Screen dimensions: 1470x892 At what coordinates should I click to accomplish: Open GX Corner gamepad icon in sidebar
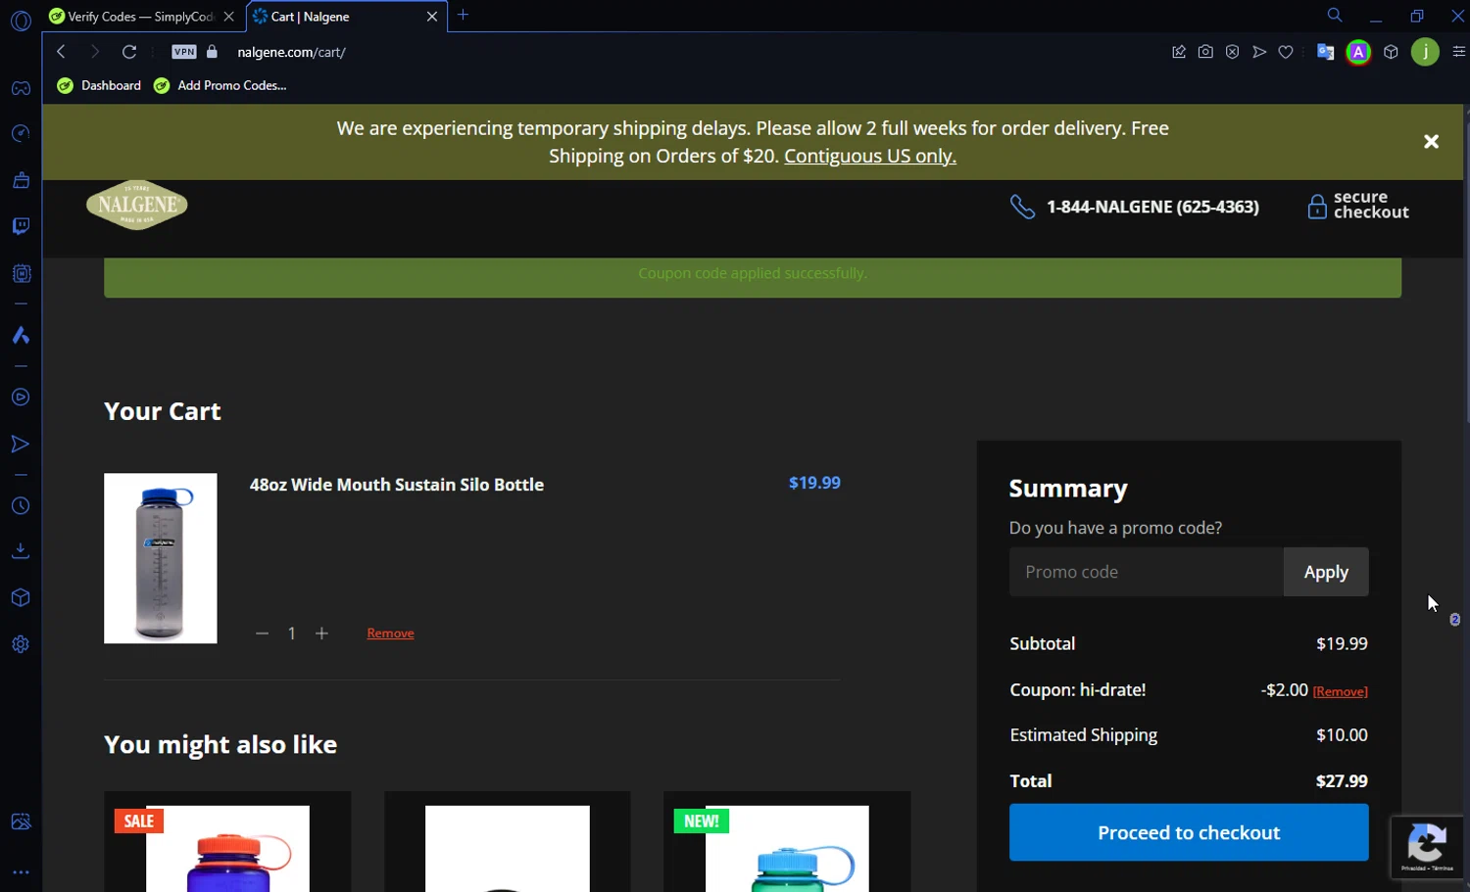click(x=21, y=88)
